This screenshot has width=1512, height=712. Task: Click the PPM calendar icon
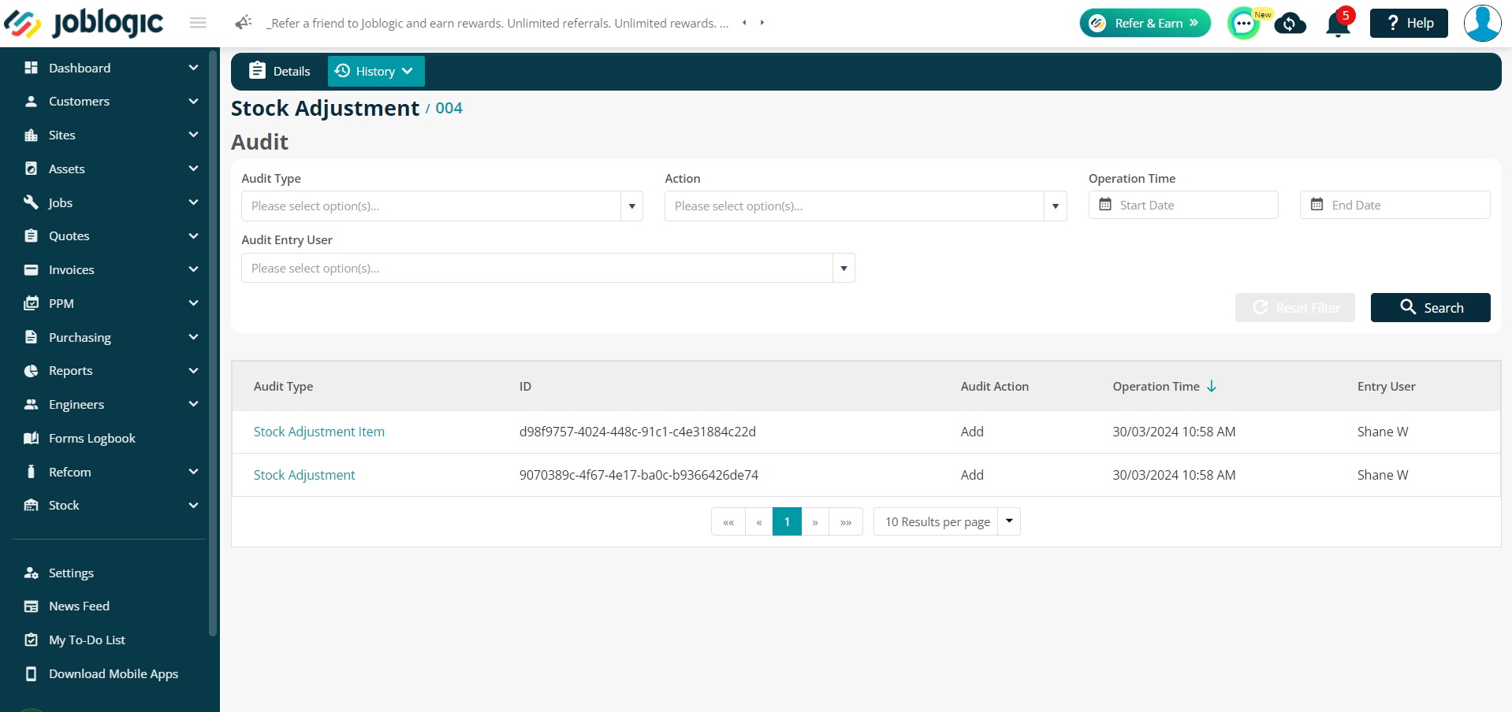point(32,303)
